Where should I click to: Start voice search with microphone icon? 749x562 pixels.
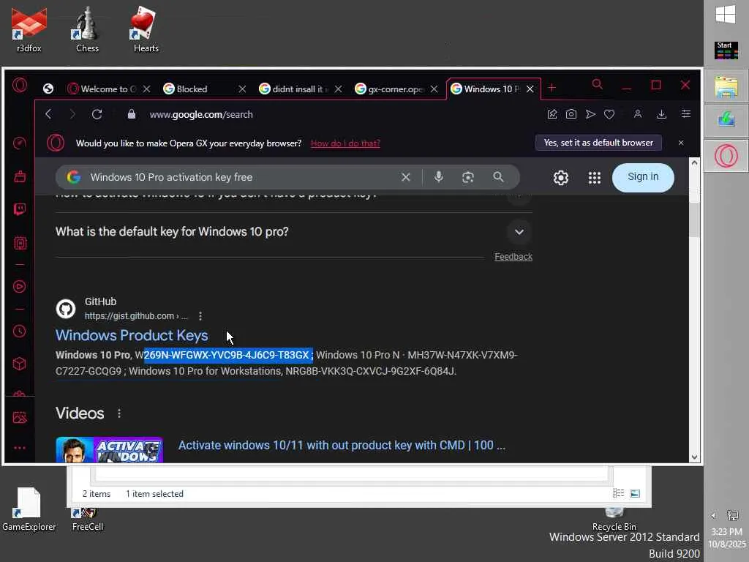coord(439,177)
